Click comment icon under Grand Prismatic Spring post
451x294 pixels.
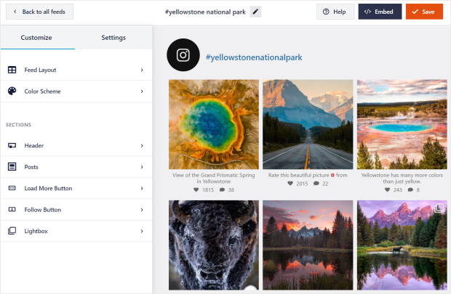(x=222, y=189)
